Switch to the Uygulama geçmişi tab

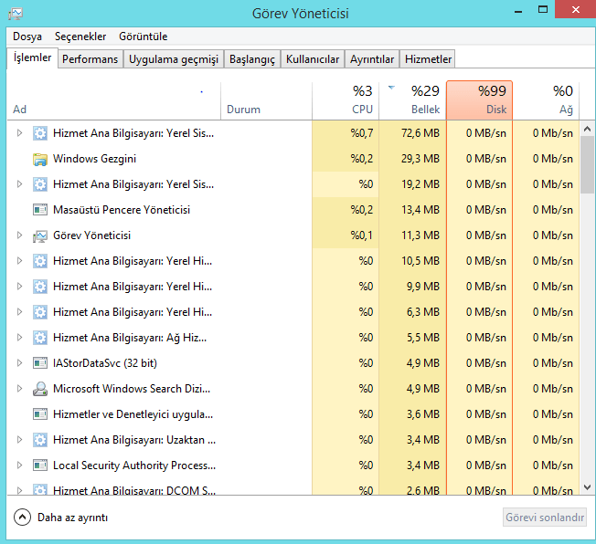click(x=174, y=59)
